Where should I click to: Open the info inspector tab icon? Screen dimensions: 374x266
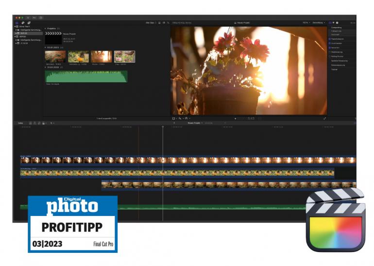[337, 23]
